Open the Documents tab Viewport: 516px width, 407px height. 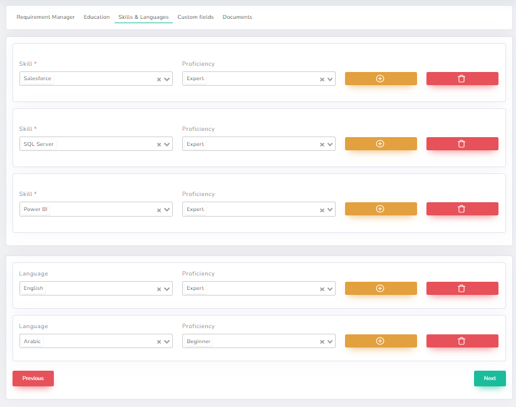tap(237, 17)
